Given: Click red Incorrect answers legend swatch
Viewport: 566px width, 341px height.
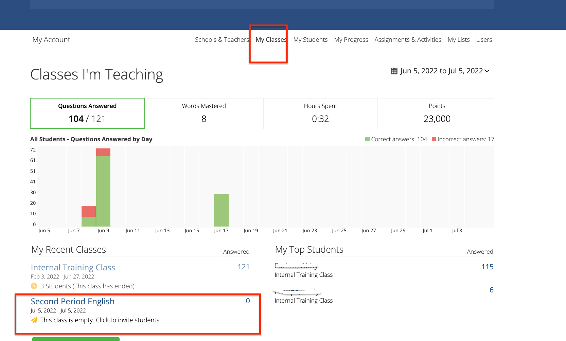Looking at the screenshot, I should (x=434, y=139).
